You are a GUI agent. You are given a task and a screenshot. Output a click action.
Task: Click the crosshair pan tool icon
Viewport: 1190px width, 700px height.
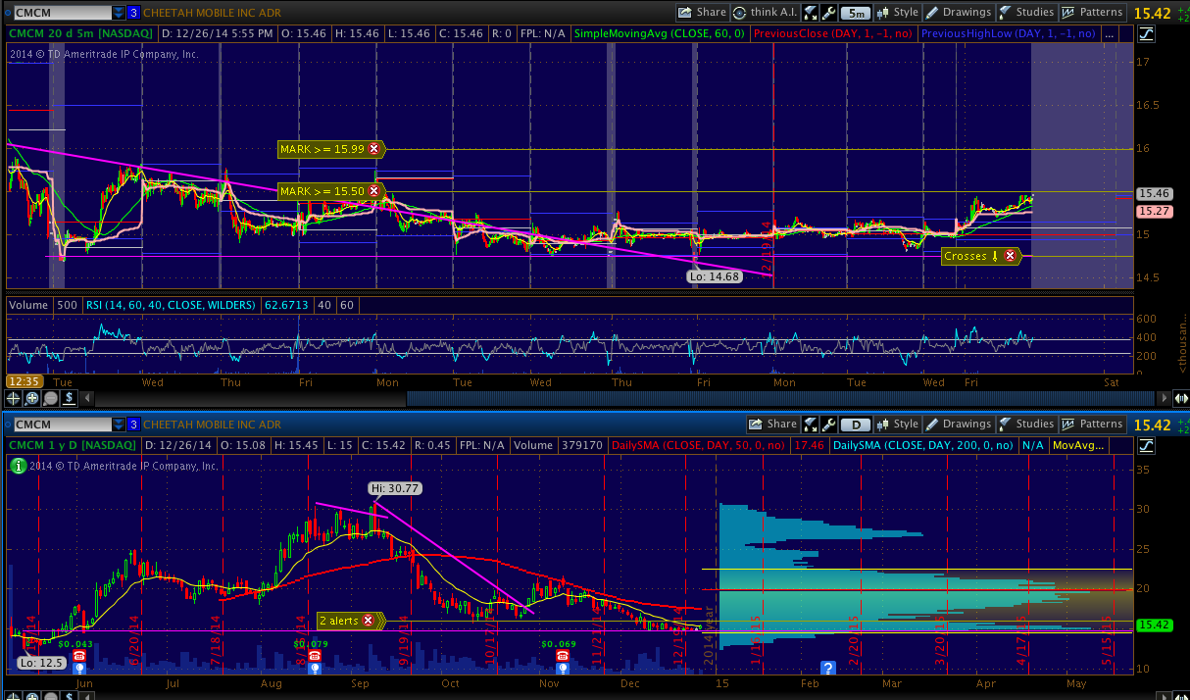coord(13,398)
